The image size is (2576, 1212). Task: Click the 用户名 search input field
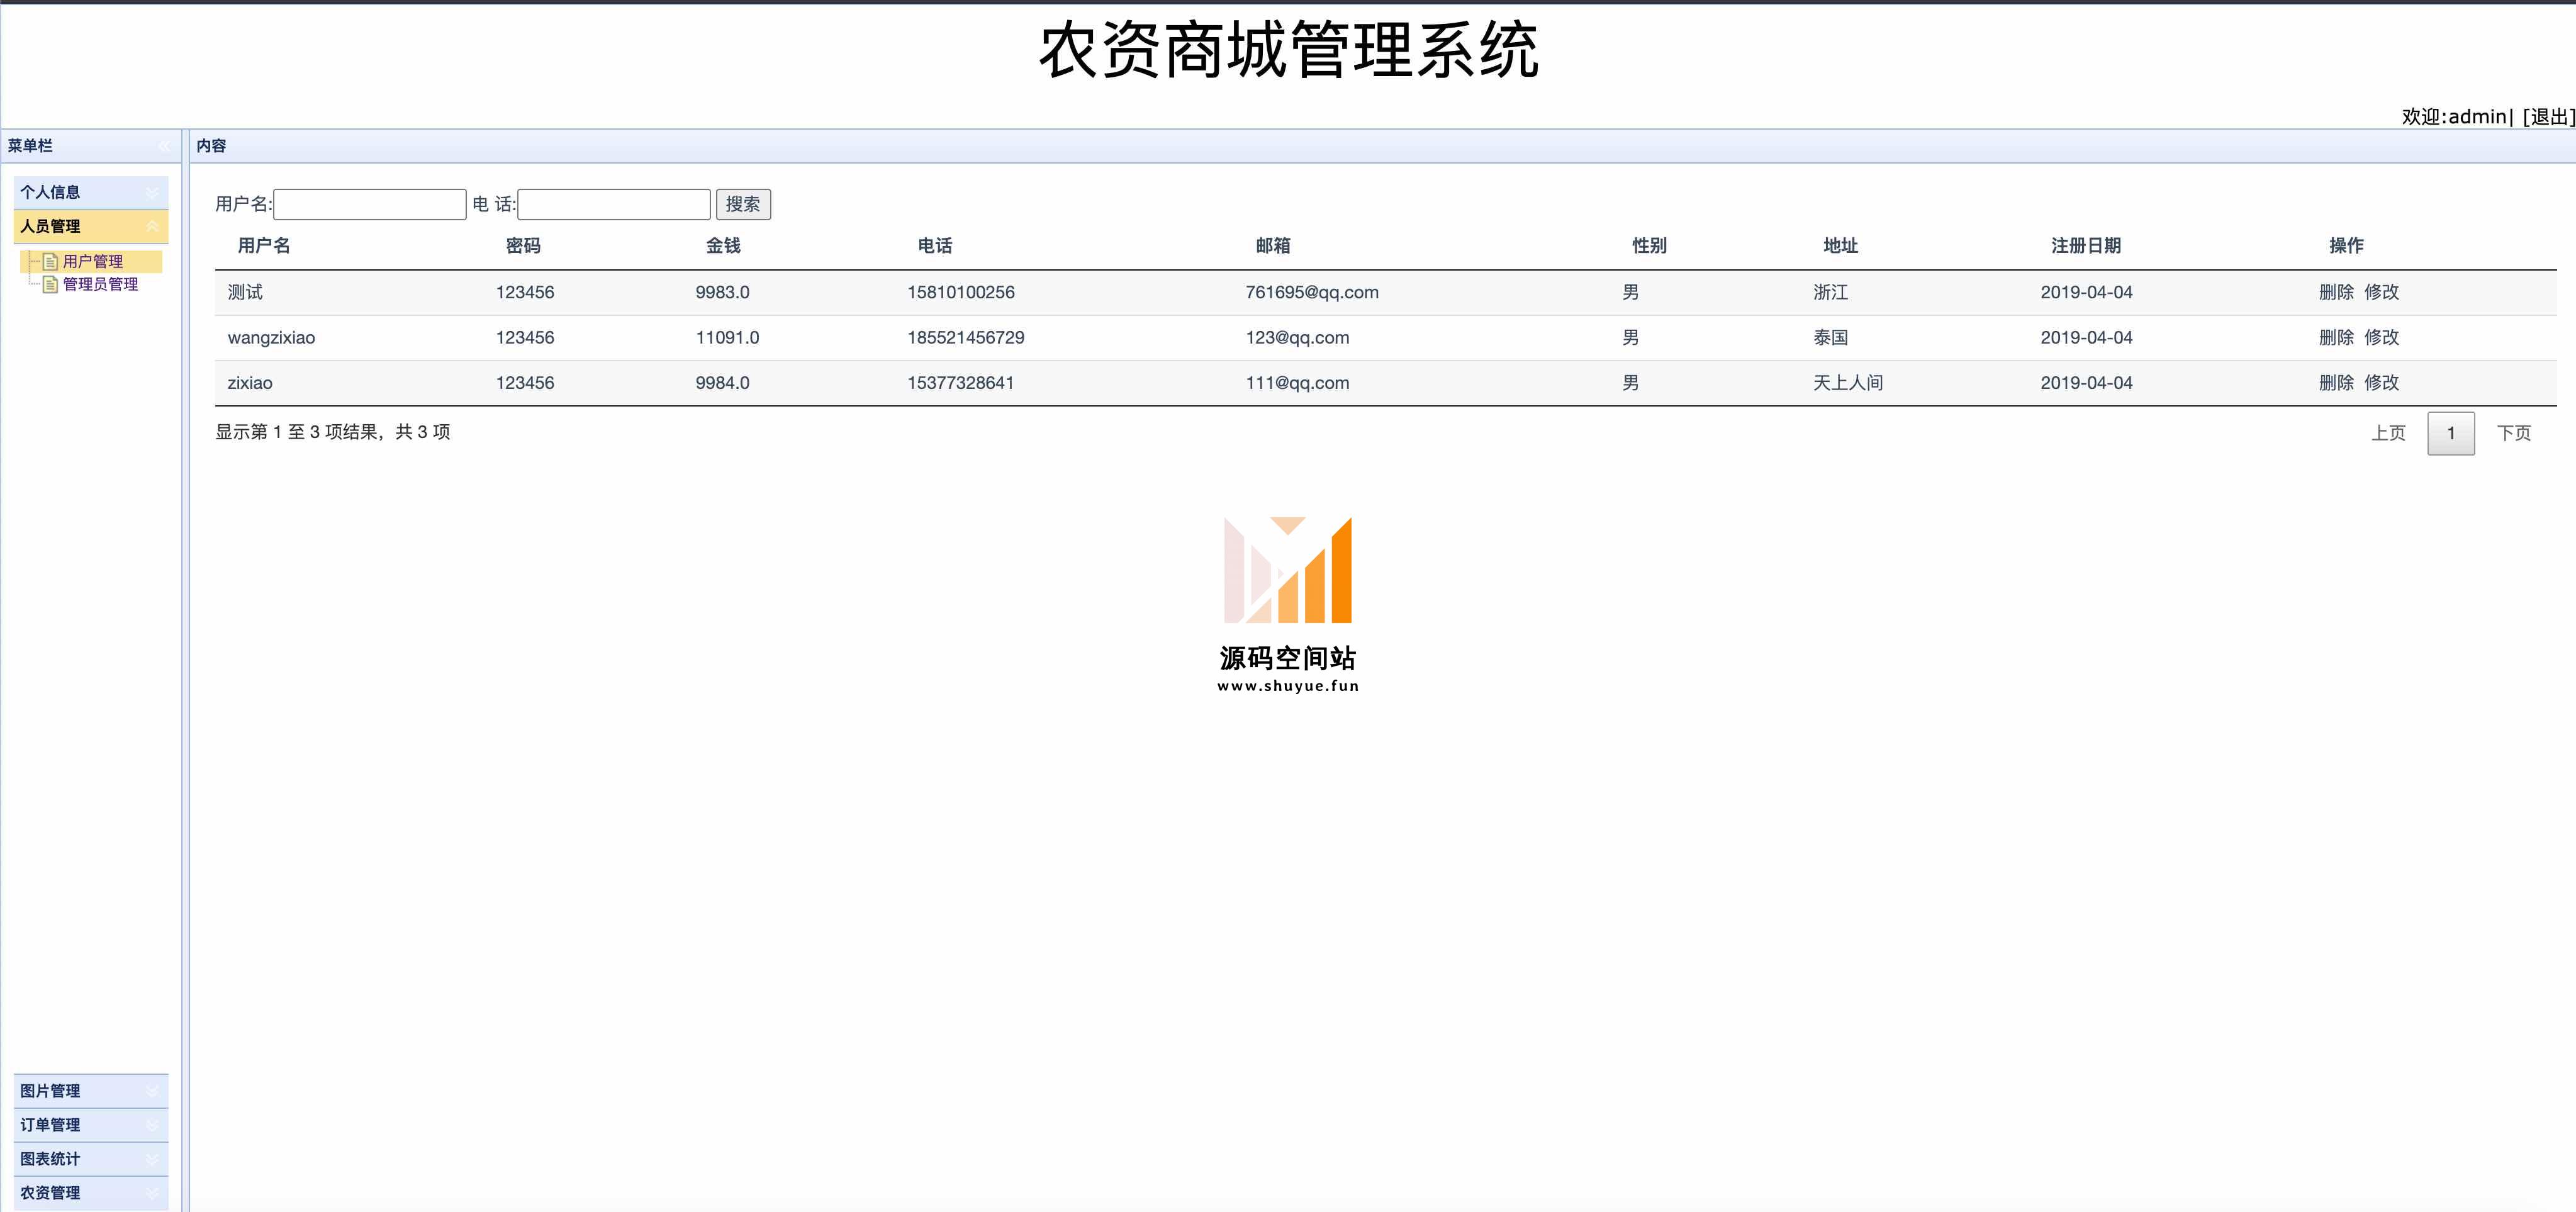[370, 205]
